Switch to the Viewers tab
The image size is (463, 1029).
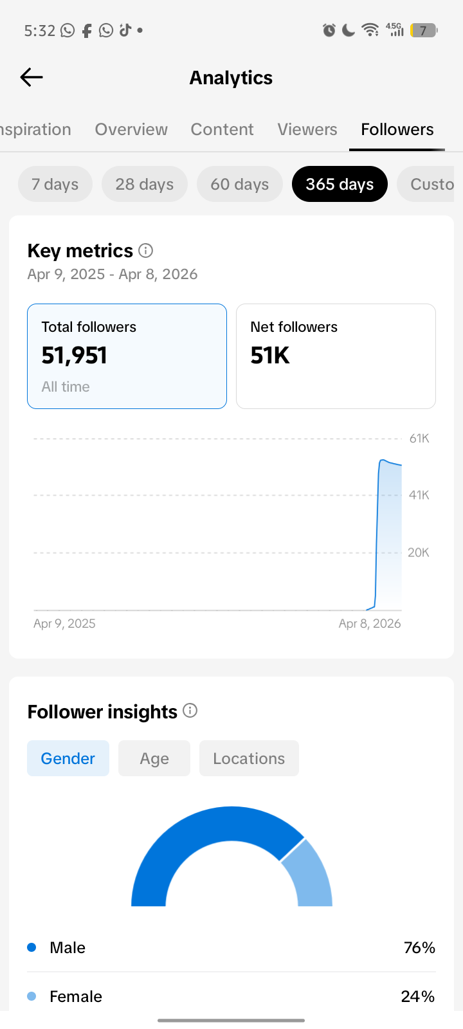307,129
